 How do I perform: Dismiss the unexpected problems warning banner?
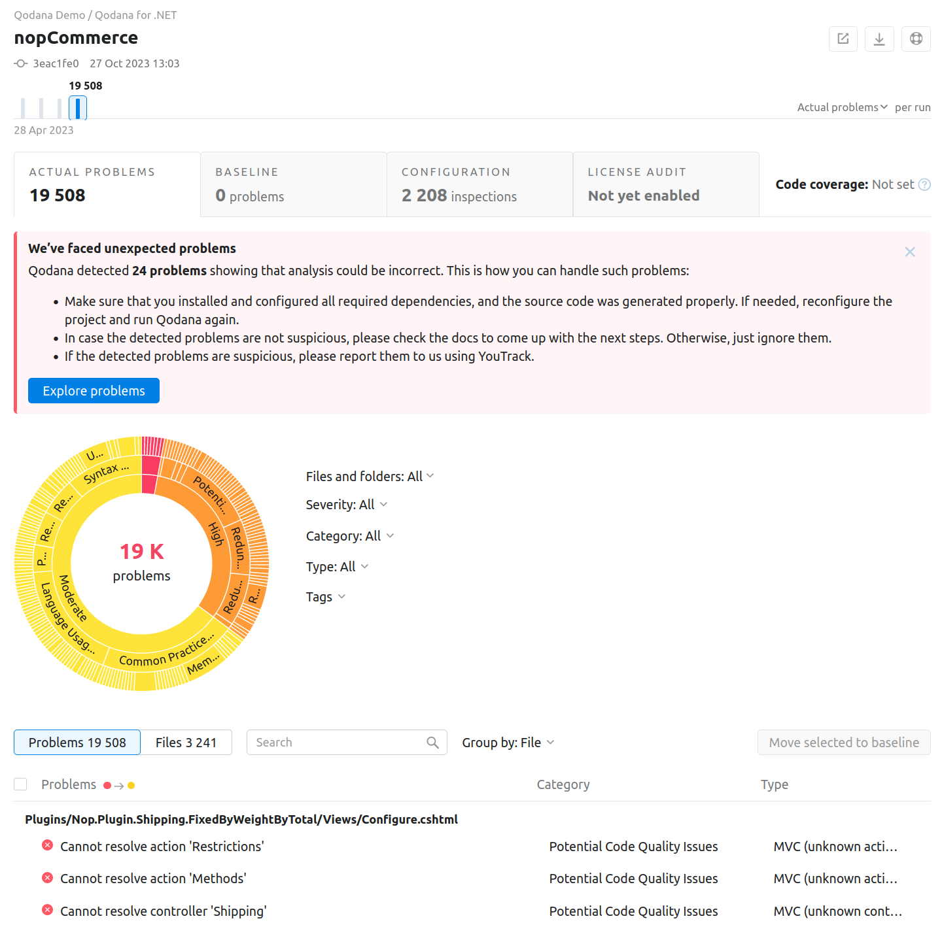[x=910, y=252]
